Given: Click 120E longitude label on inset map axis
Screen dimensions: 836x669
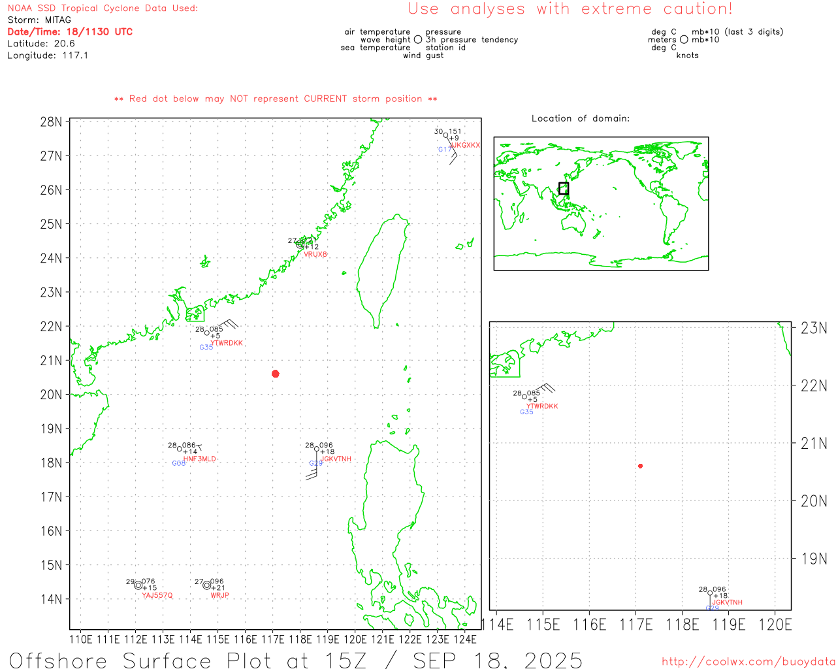Looking at the screenshot, I should (x=775, y=625).
